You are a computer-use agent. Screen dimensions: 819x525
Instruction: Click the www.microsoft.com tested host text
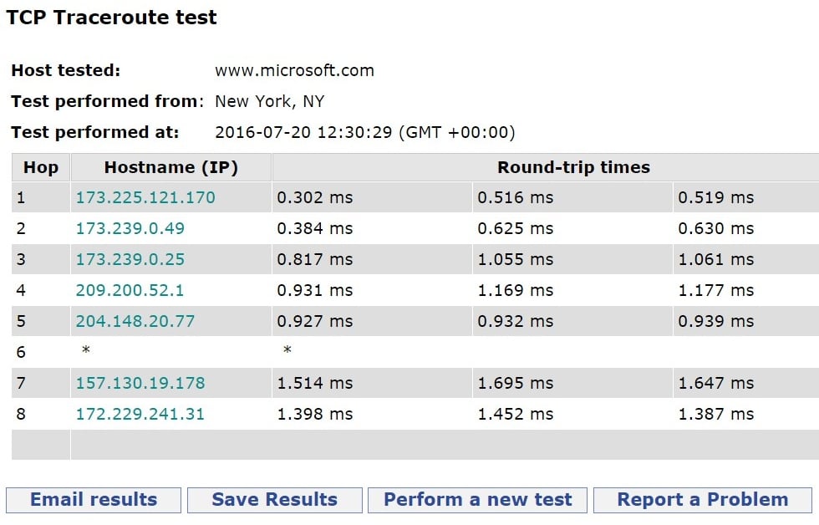tap(294, 70)
